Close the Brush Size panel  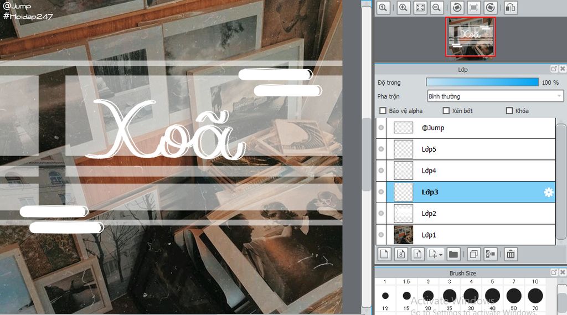pos(563,272)
